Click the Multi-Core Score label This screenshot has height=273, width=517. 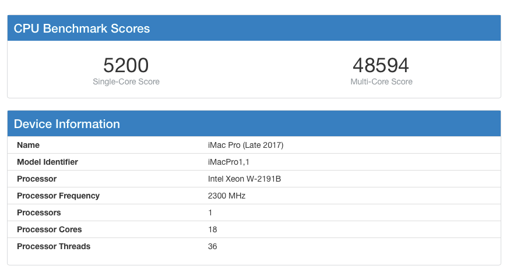(381, 81)
